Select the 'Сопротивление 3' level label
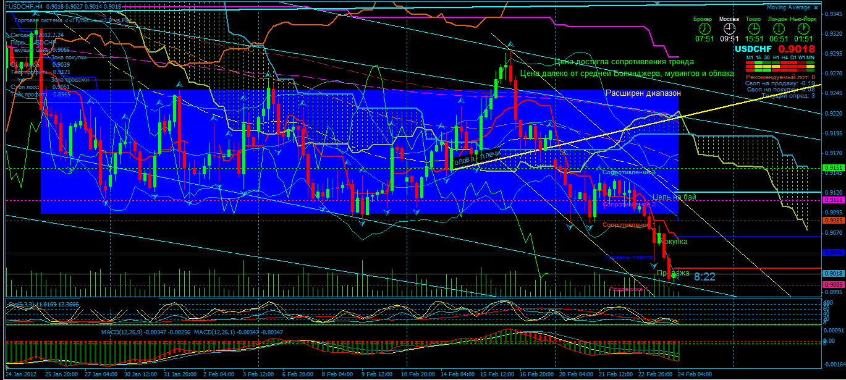846x380 pixels. (x=628, y=172)
